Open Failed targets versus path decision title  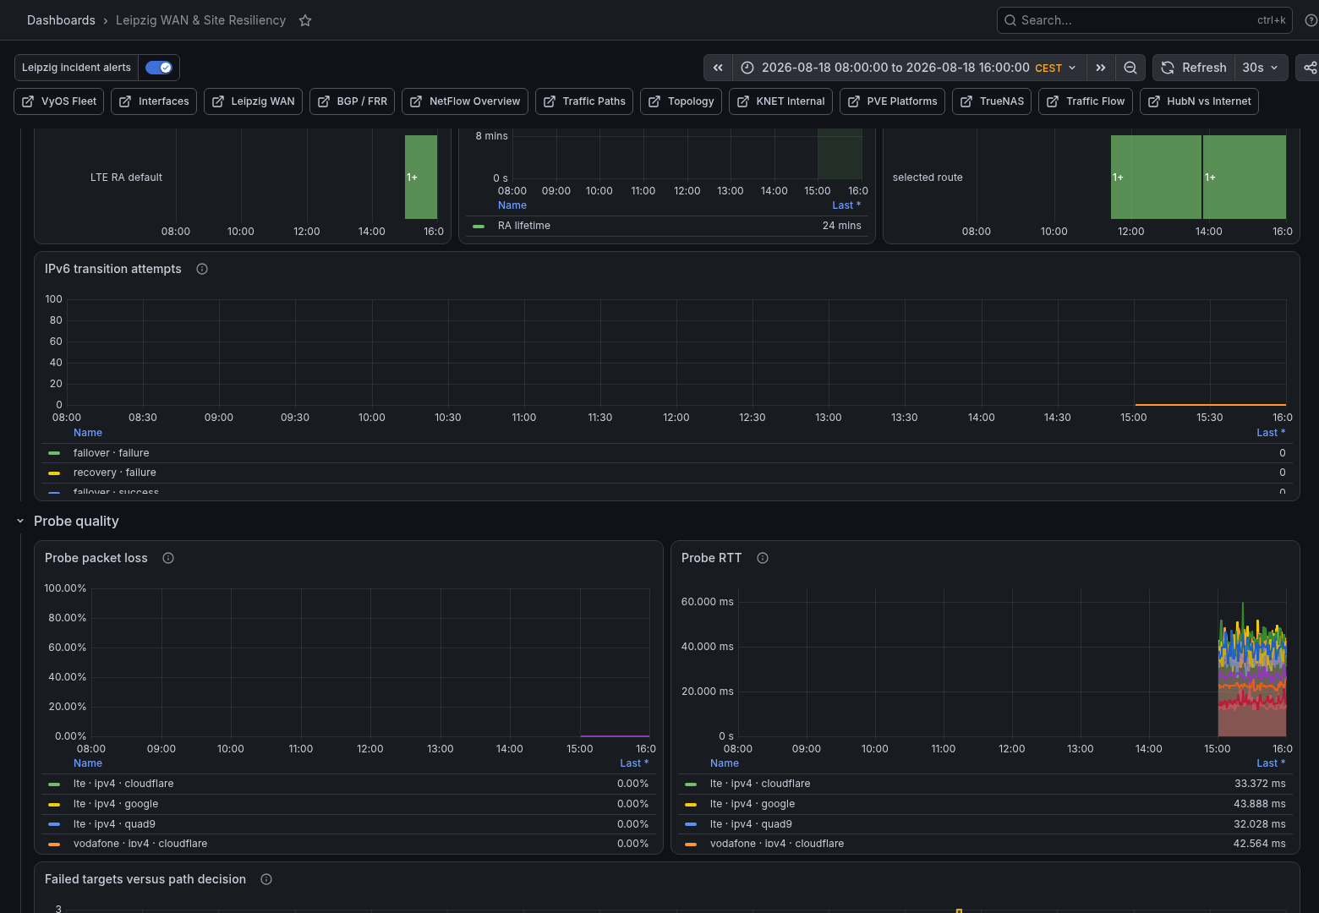145,879
